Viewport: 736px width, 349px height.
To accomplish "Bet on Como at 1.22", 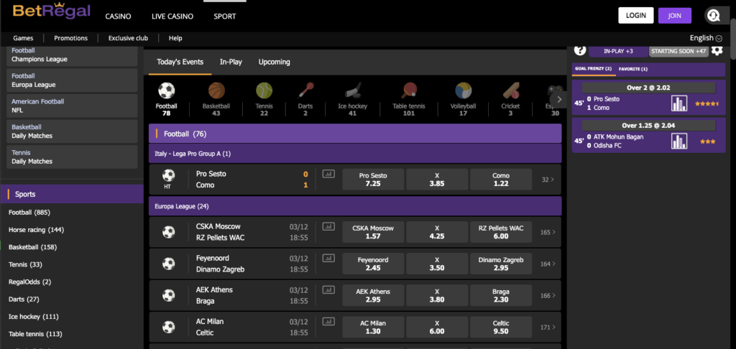I will tap(501, 180).
